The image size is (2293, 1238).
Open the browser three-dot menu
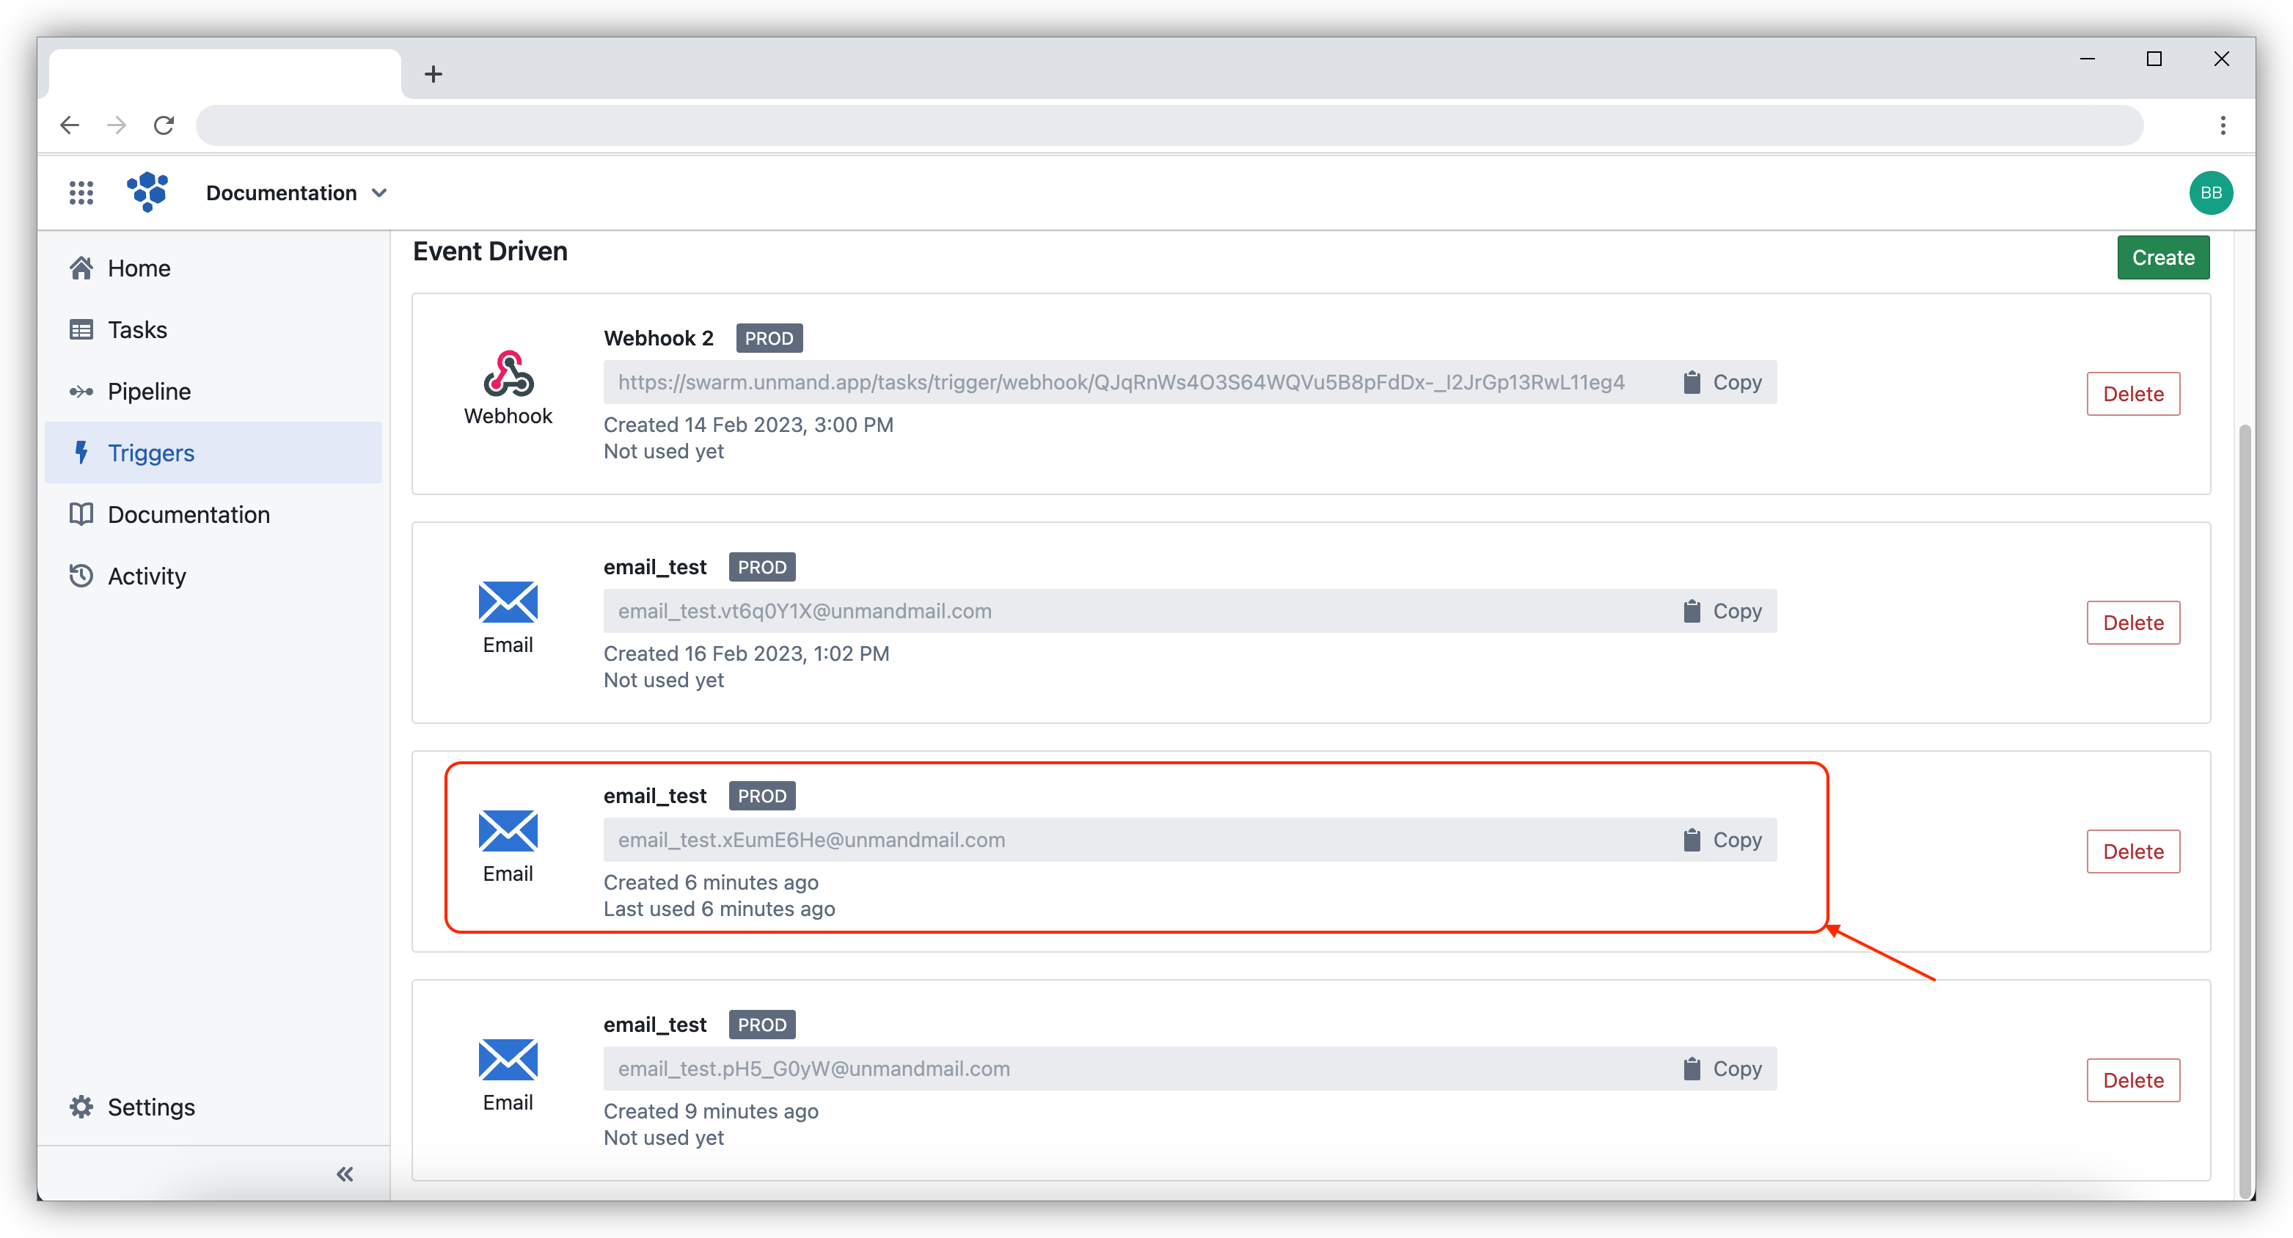(2221, 125)
